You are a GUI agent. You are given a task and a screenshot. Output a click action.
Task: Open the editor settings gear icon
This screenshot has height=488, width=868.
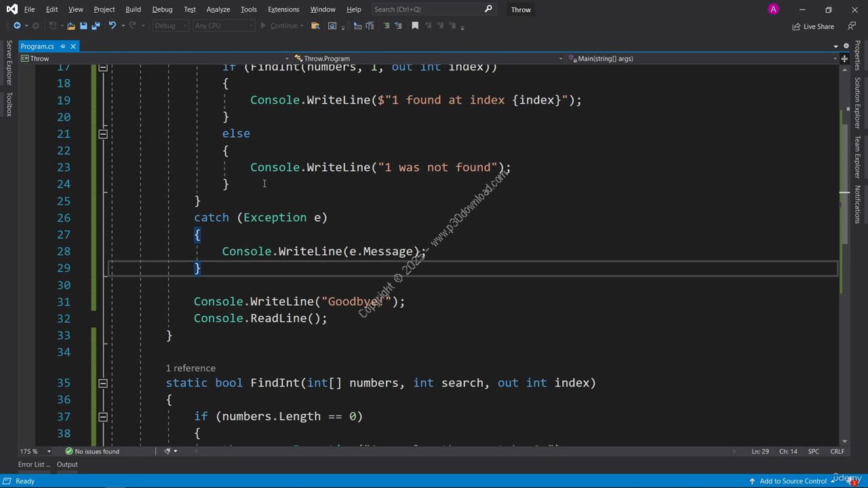tap(846, 46)
